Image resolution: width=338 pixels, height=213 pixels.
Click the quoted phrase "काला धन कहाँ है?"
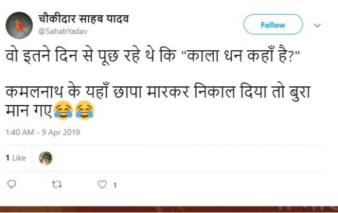[x=241, y=56]
